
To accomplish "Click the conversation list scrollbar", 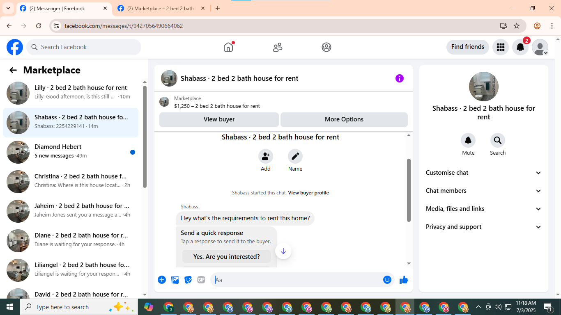I will [x=145, y=137].
